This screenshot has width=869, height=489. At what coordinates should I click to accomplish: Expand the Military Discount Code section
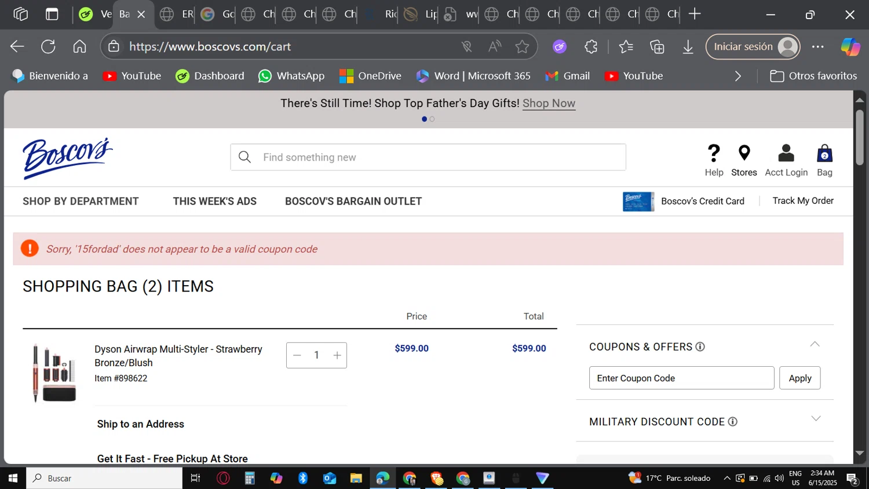(x=816, y=418)
